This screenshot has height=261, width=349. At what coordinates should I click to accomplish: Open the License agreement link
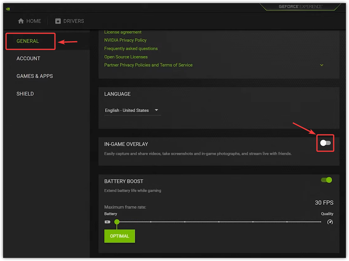[x=123, y=32]
